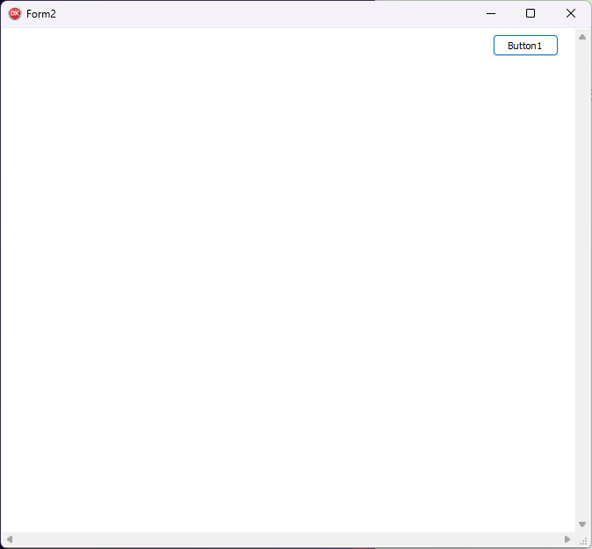The image size is (592, 549).
Task: Click the resize grip in bottom-right corner
Action: click(x=583, y=540)
